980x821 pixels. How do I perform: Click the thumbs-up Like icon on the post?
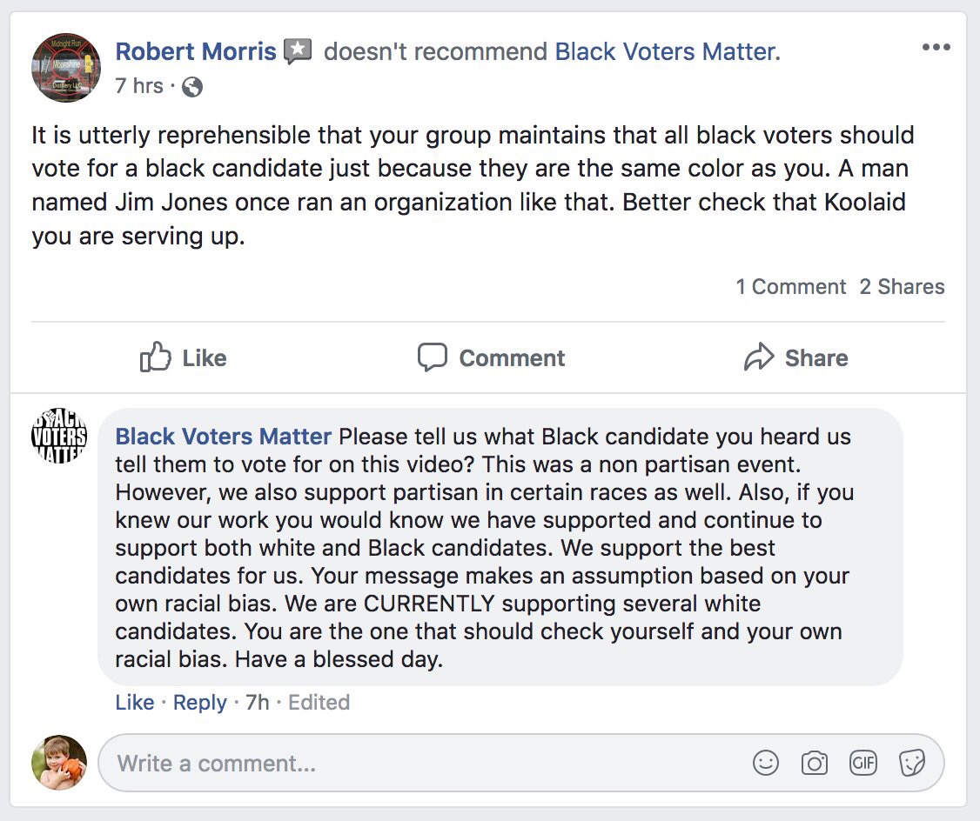coord(155,357)
